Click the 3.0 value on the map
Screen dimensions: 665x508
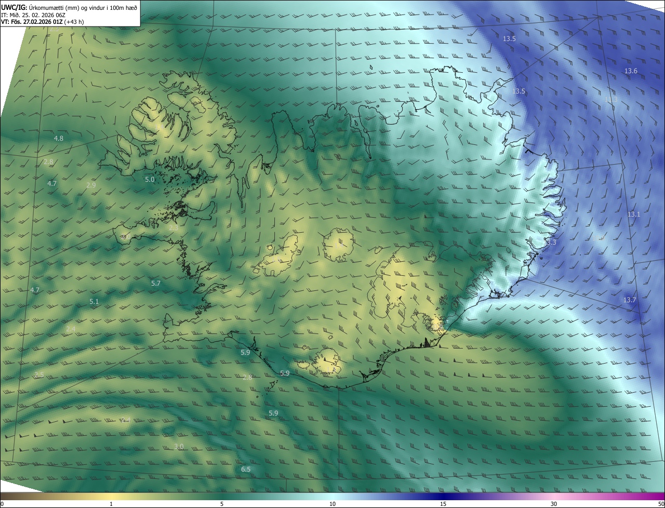click(179, 446)
